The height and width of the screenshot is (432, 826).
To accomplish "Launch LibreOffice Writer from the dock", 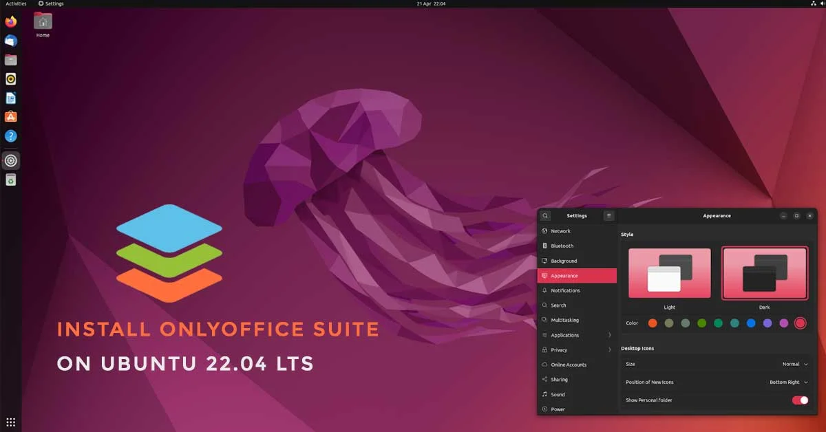I will pos(10,98).
